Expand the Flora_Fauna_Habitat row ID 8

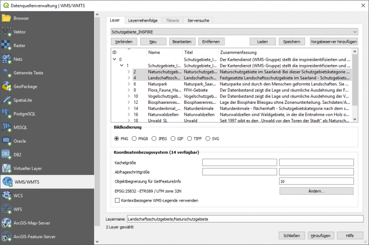point(129,90)
